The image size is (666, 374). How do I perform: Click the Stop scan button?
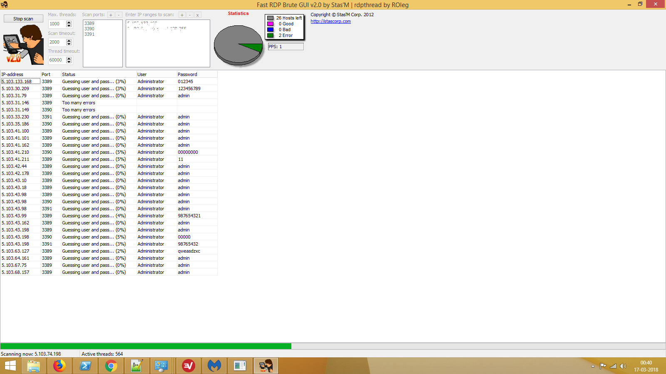click(x=23, y=19)
